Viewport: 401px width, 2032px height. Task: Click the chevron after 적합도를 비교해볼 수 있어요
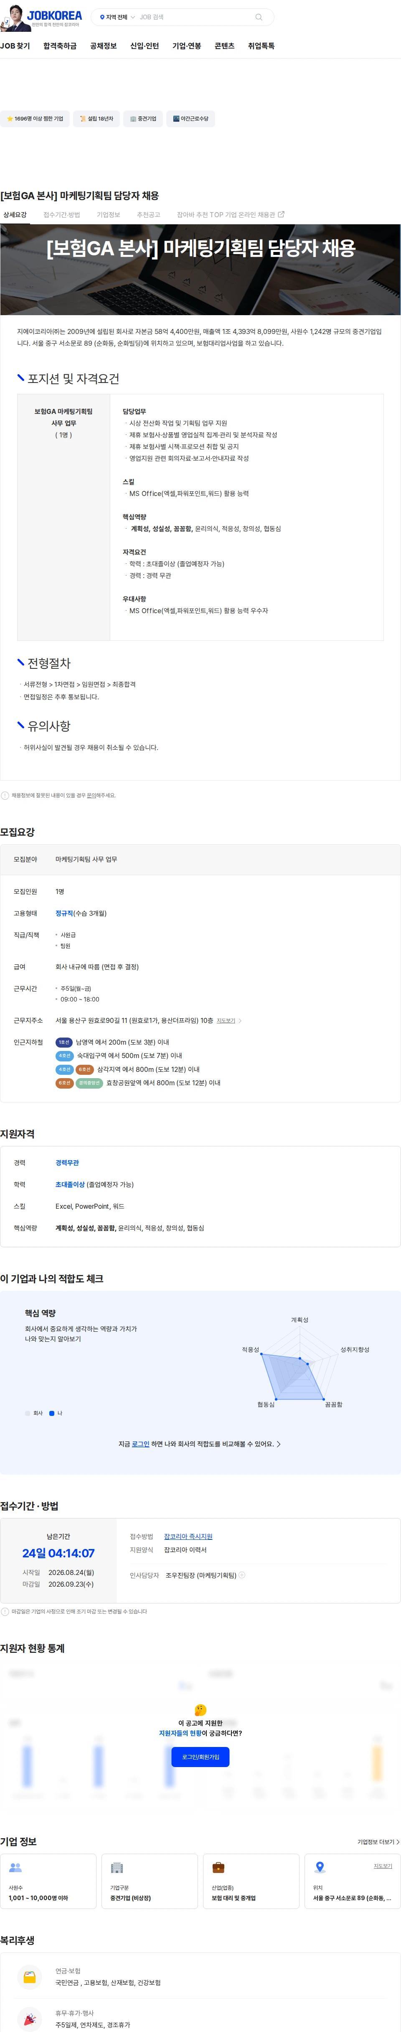(x=279, y=1444)
